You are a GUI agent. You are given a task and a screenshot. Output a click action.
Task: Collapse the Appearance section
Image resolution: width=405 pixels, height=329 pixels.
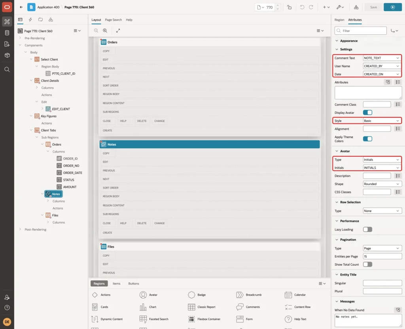(x=337, y=41)
